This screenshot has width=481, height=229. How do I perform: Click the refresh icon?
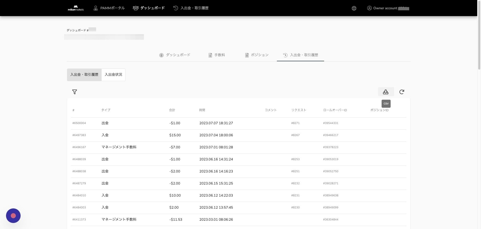[x=402, y=92]
